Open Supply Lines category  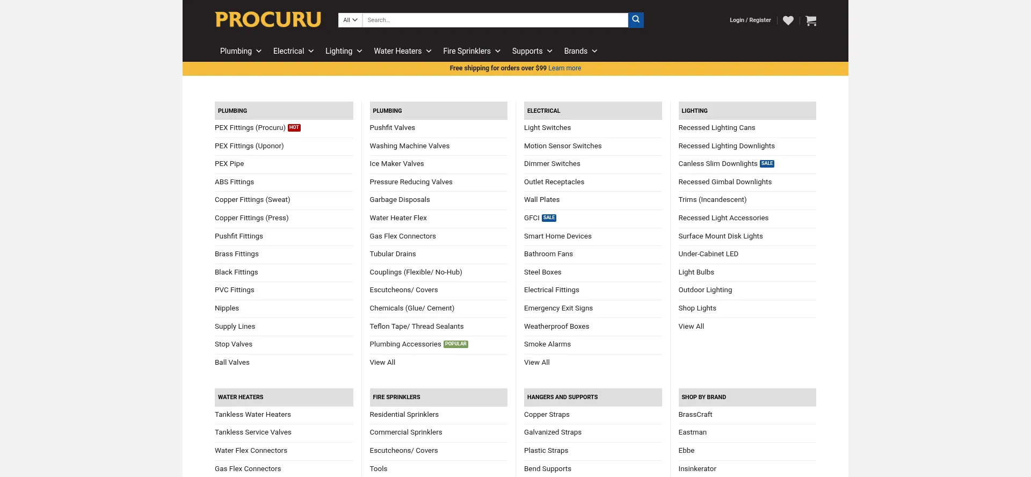pyautogui.click(x=235, y=327)
